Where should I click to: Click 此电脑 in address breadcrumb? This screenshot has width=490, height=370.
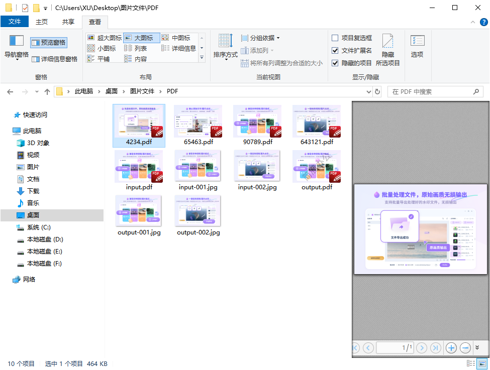84,91
